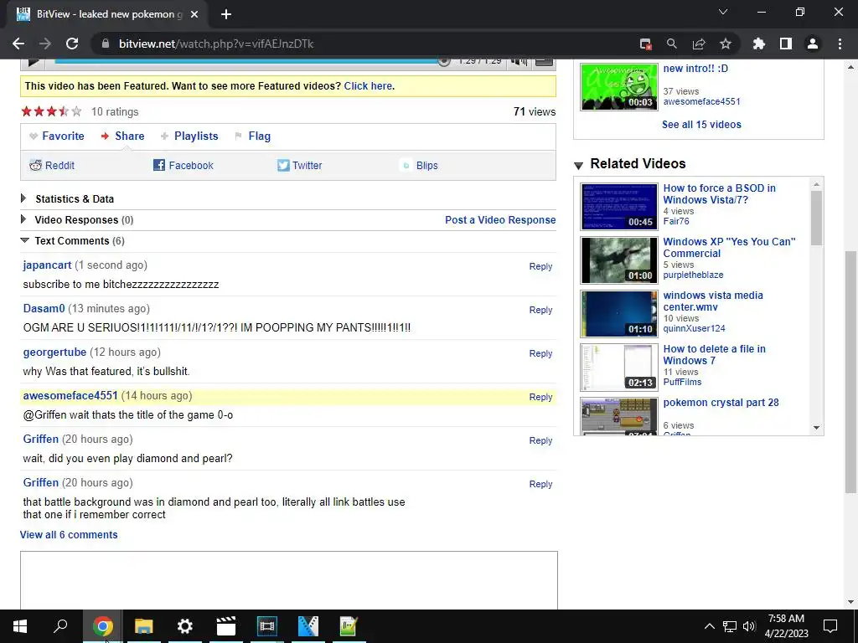Open the tab search dropdown chevron
Screen dimensions: 858x643
(x=723, y=12)
